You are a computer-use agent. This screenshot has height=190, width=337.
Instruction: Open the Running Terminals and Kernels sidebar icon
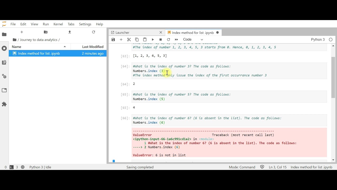(x=4, y=48)
